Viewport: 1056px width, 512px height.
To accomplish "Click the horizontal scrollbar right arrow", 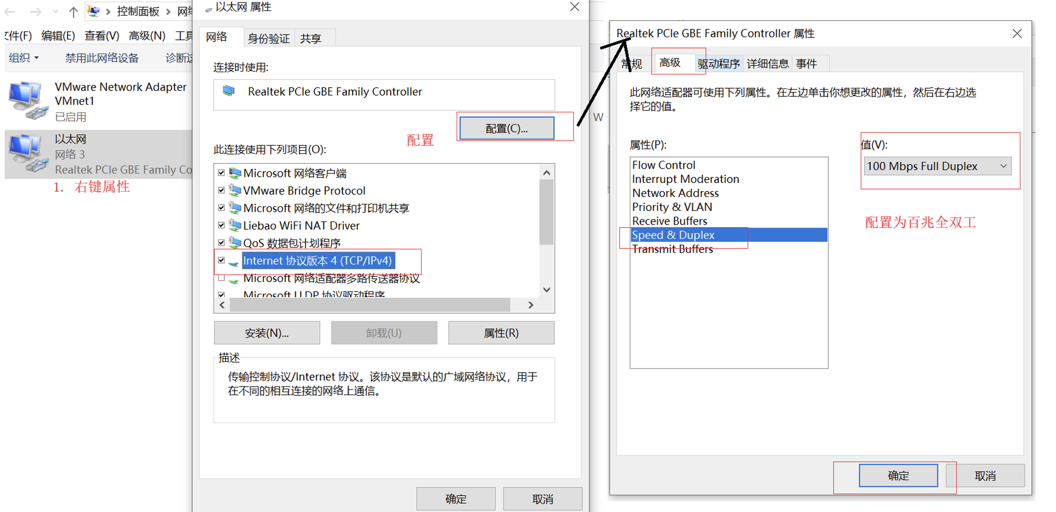I will click(x=531, y=305).
